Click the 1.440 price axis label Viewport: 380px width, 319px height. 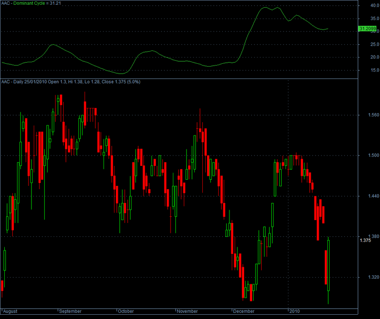coord(373,196)
